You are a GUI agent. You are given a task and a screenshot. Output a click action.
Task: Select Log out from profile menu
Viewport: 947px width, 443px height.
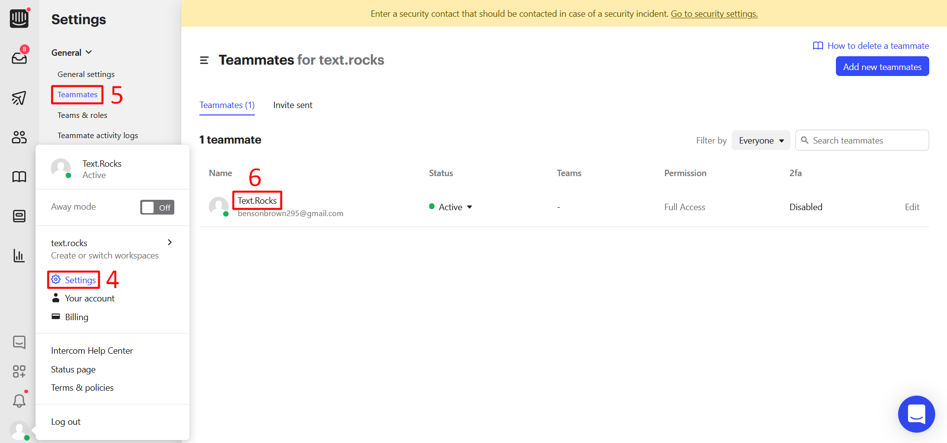(66, 422)
